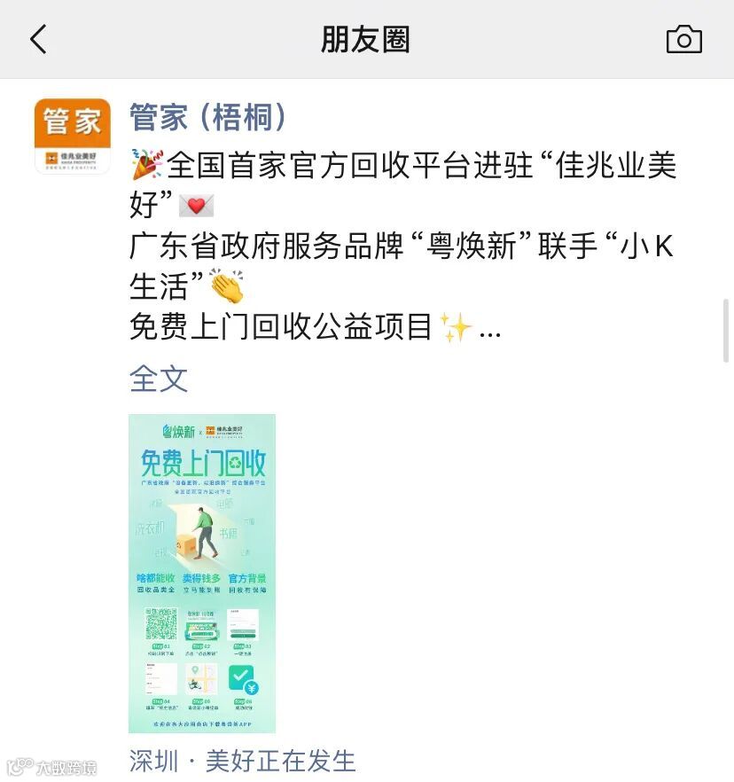Click the 大数跨境 watermark logo

pos(52,767)
